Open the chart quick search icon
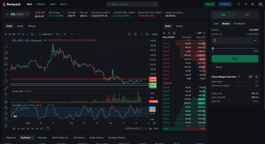 (129, 34)
